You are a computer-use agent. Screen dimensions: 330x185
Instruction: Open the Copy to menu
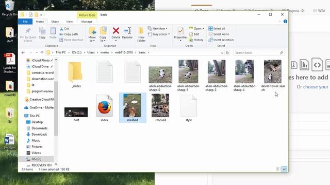103,34
